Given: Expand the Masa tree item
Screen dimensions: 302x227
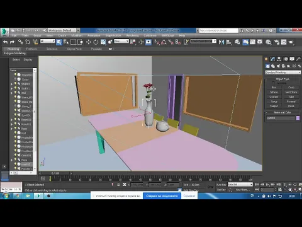Looking at the screenshot, I should [x=12, y=160].
